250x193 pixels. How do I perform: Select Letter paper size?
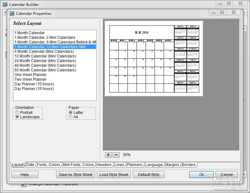tap(70, 112)
